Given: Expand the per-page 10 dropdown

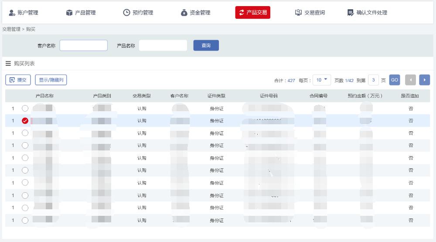Looking at the screenshot, I should pyautogui.click(x=322, y=80).
